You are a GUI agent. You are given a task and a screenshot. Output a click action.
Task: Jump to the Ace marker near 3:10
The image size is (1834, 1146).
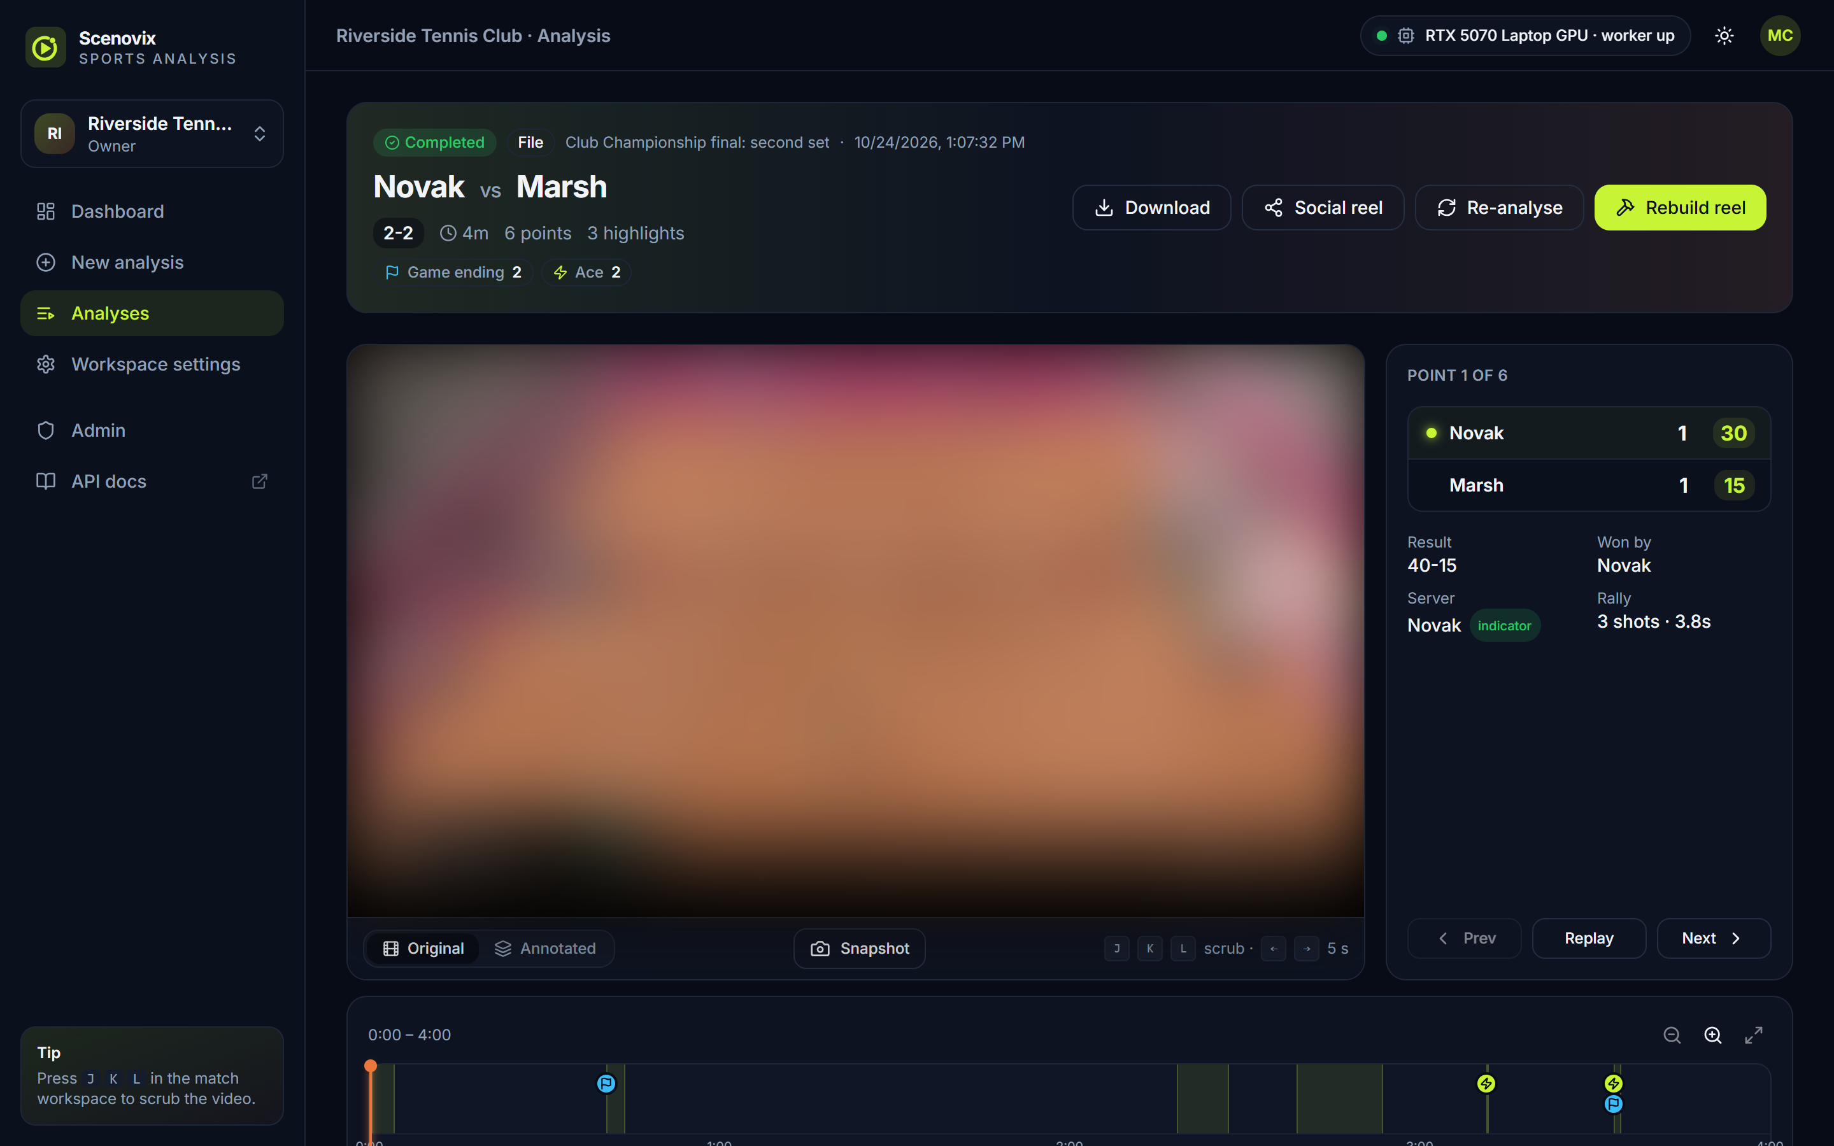1486,1084
